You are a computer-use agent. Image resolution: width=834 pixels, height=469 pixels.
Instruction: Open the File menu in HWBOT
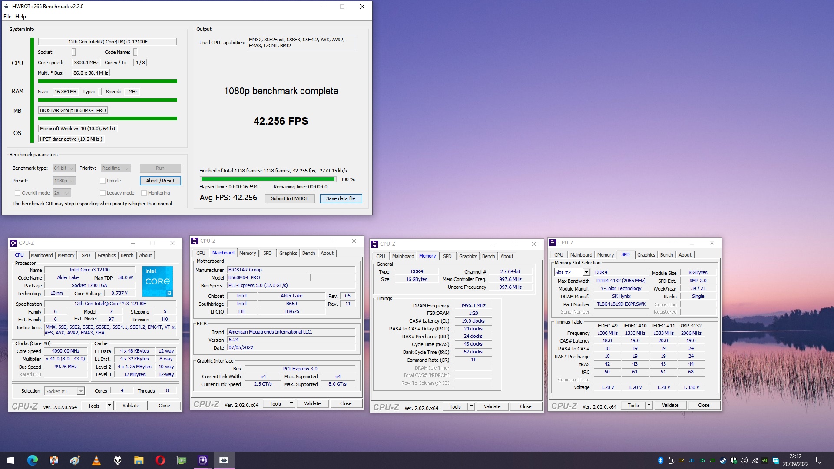pyautogui.click(x=7, y=17)
